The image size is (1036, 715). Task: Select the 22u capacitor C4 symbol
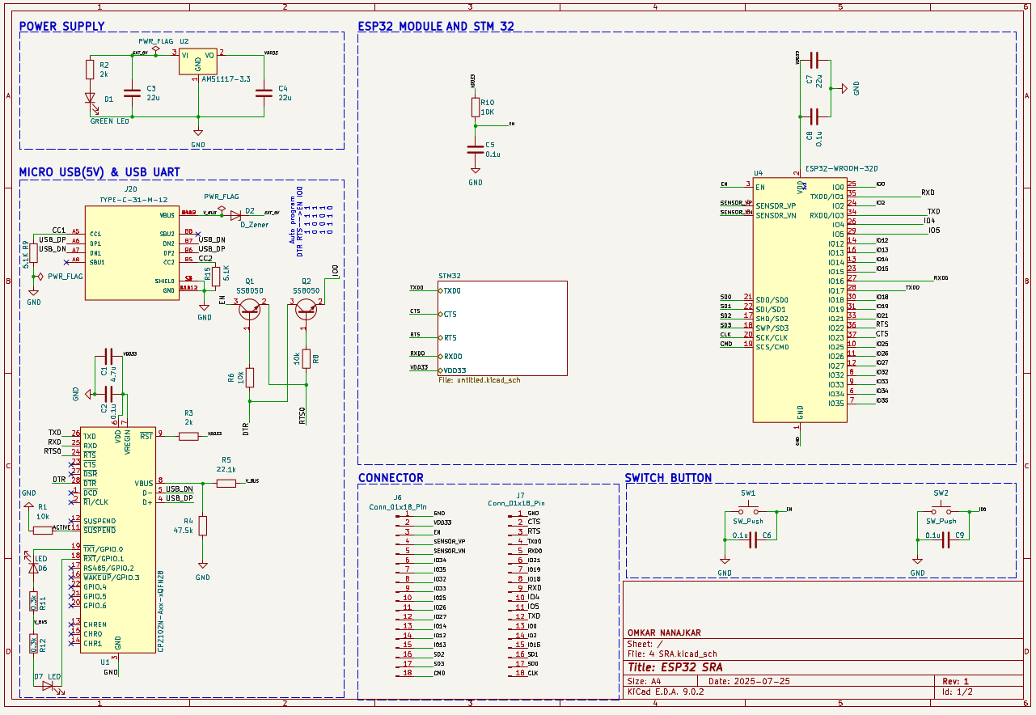tap(263, 92)
